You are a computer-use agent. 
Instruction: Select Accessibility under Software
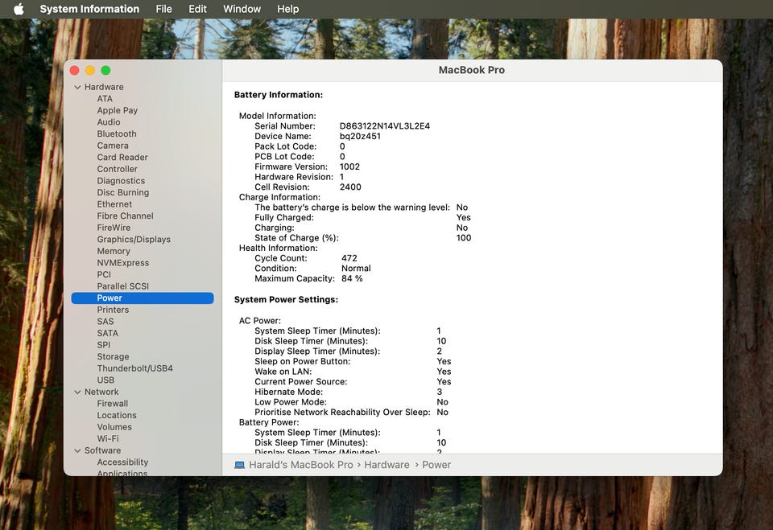tap(122, 462)
